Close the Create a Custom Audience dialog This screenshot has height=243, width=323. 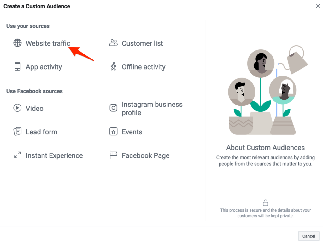click(x=318, y=6)
